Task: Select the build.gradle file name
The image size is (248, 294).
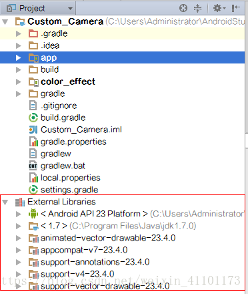Action: pyautogui.click(x=63, y=118)
